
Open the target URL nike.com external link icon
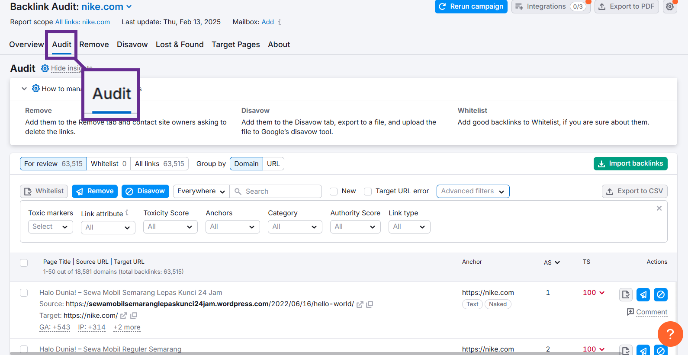pos(124,316)
